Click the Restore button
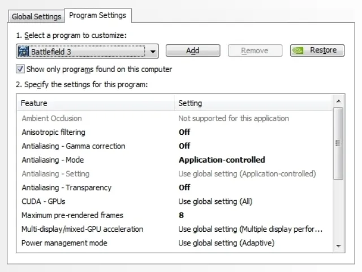The width and height of the screenshot is (362, 272). pos(317,50)
